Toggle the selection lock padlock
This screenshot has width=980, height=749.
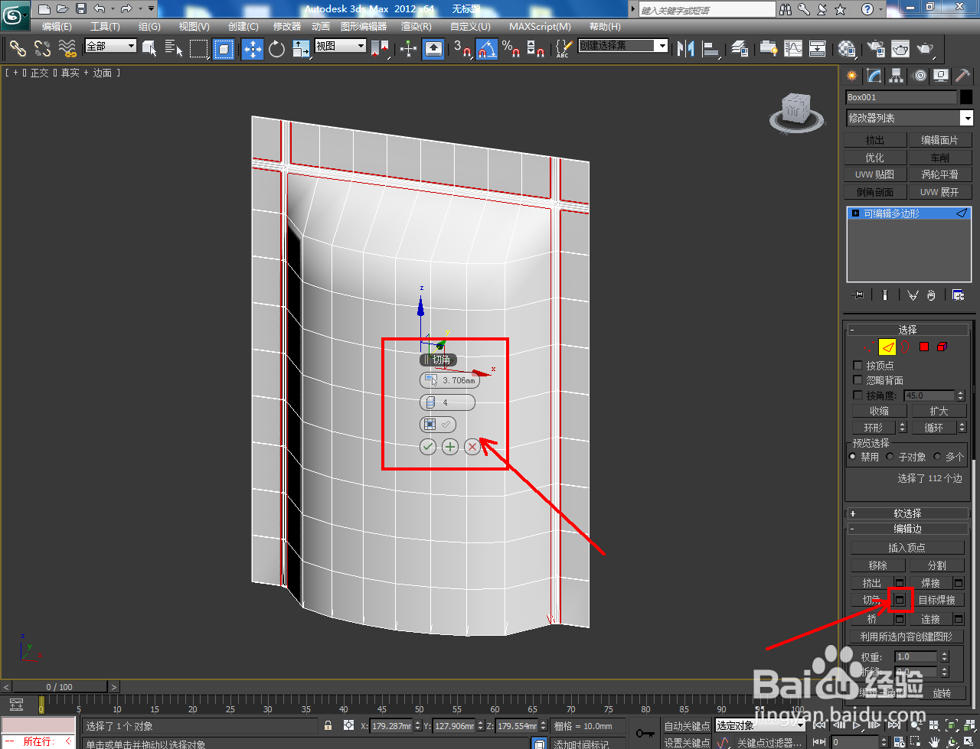[328, 725]
